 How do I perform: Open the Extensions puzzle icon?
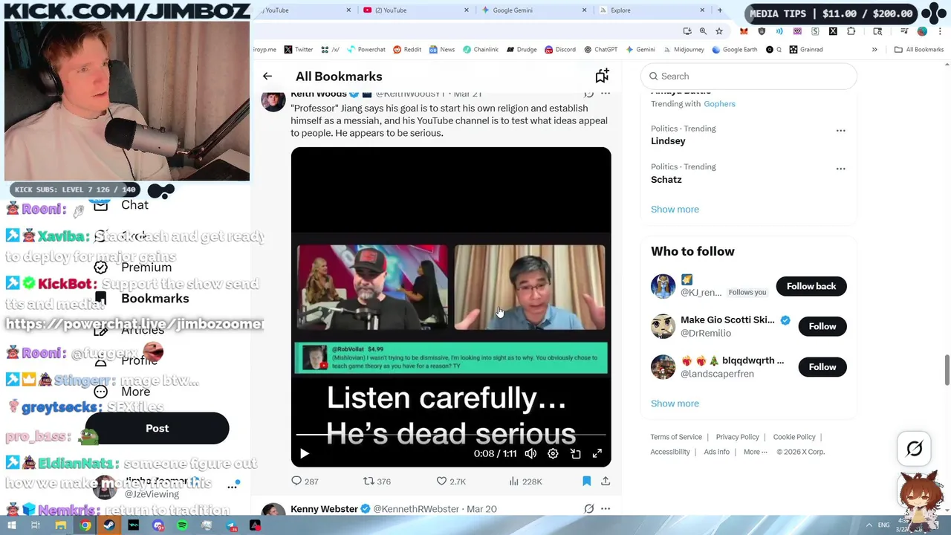(x=851, y=31)
